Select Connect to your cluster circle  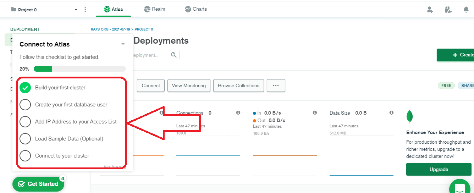point(25,156)
